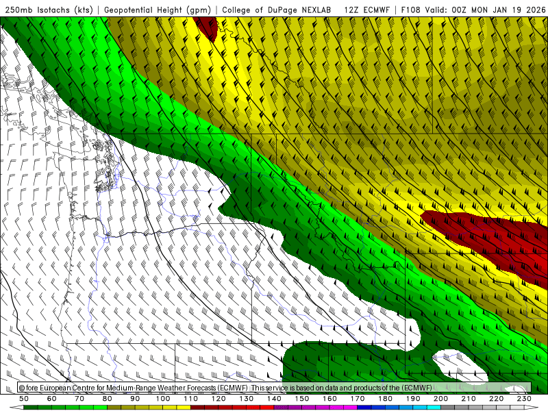The width and height of the screenshot is (548, 411).
Task: Click the cyan swatch just before 200
Action: (434, 408)
